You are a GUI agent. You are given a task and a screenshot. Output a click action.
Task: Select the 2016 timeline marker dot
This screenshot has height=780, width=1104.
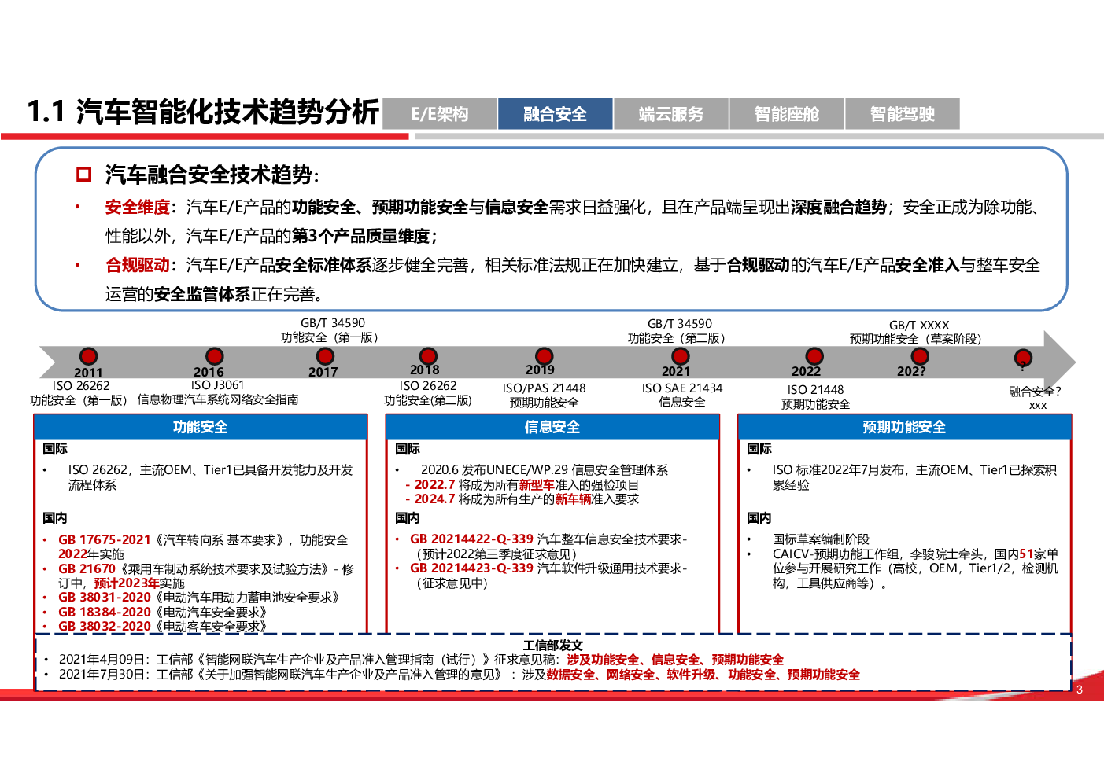click(215, 356)
